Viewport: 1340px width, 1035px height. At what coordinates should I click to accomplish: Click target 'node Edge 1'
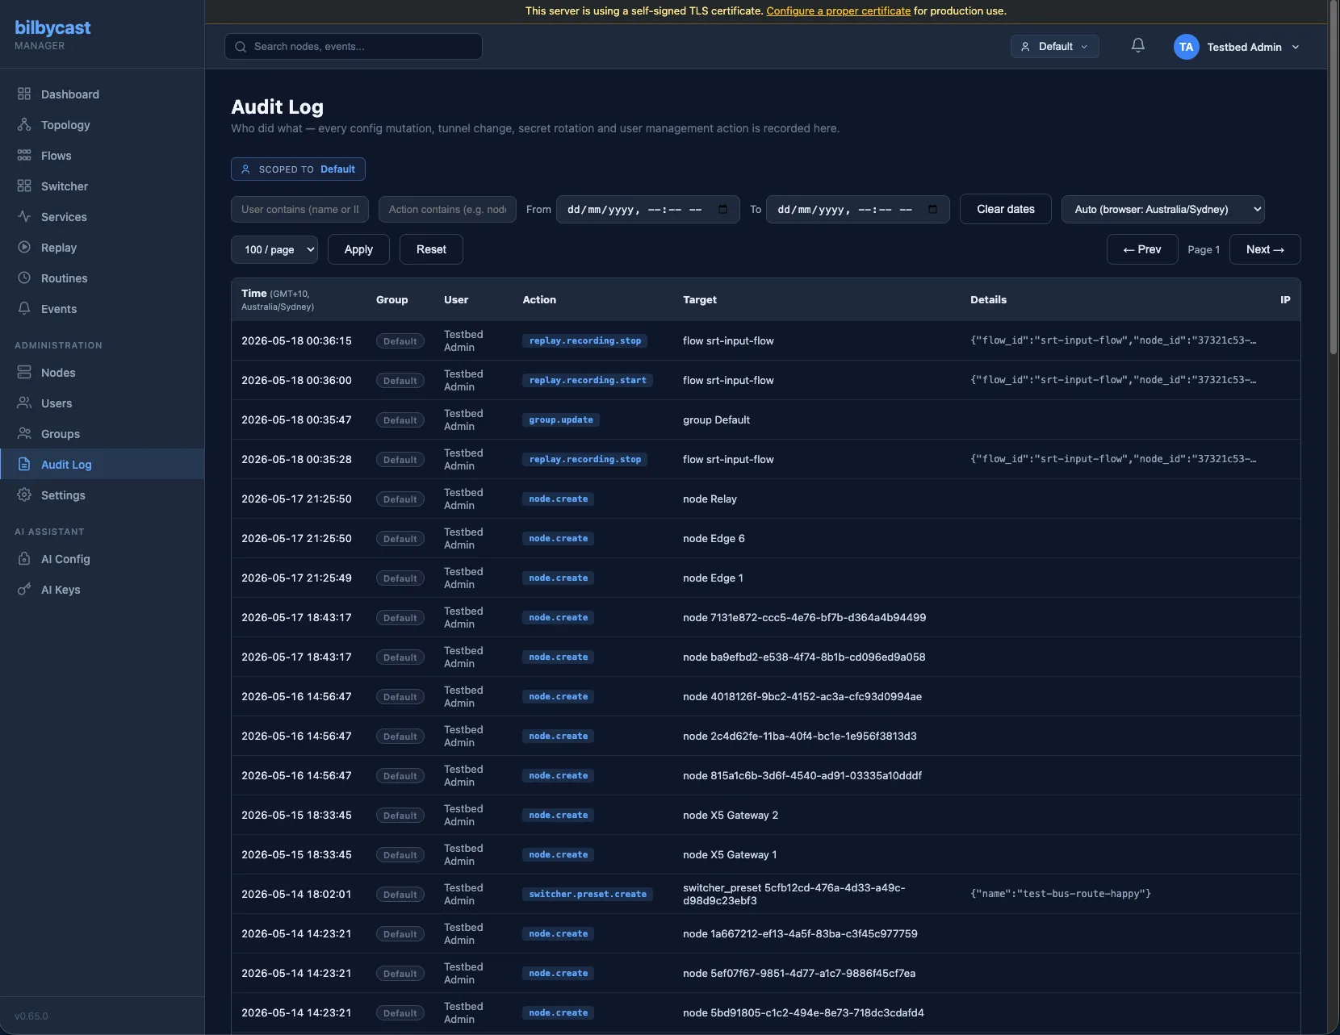tap(713, 578)
